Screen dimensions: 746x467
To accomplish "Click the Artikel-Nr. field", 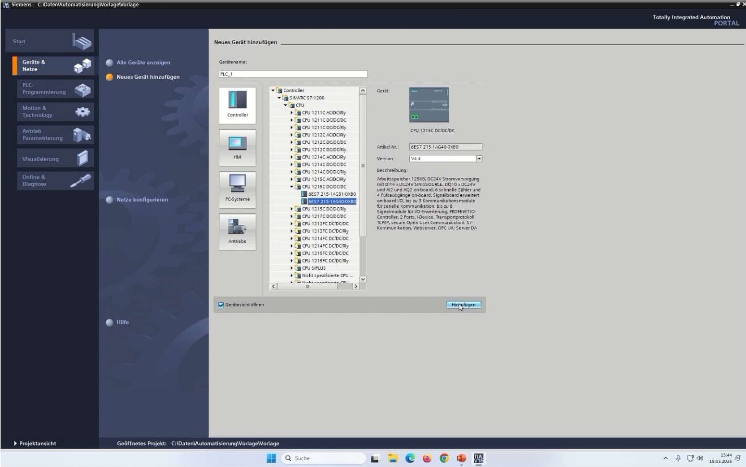I will [445, 147].
